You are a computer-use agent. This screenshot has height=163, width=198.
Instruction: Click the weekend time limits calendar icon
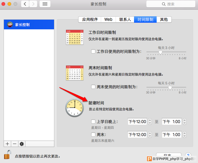point(75,73)
